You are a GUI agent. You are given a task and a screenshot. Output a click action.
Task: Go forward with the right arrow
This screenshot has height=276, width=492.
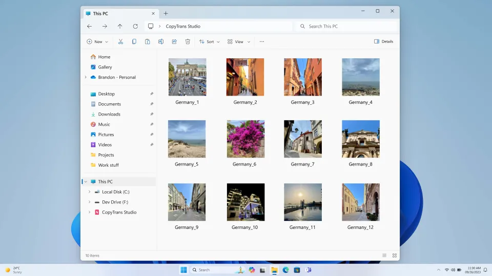point(105,26)
